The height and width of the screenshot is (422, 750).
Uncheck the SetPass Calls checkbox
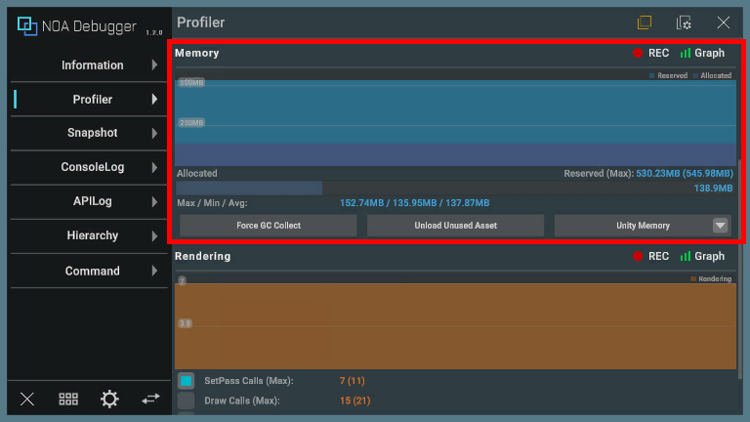(x=186, y=380)
